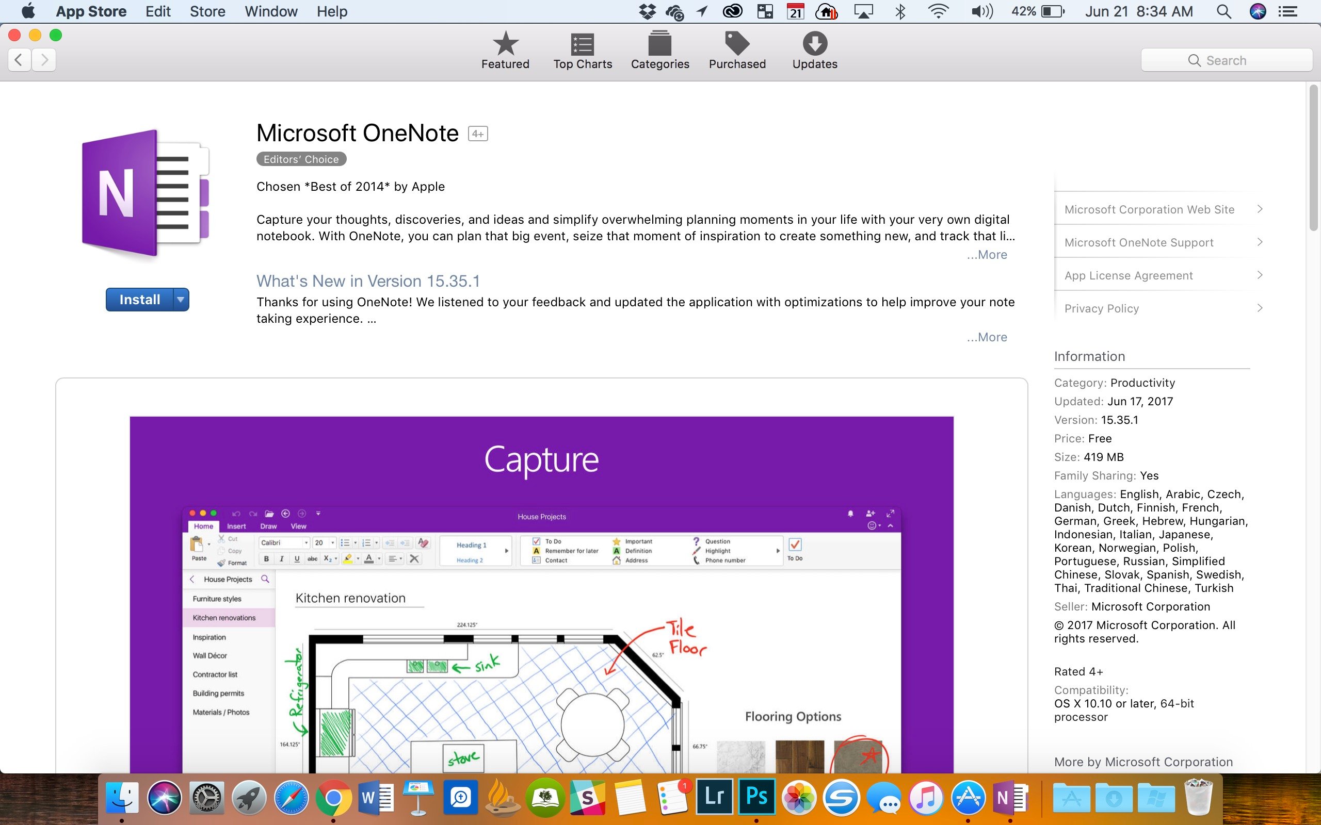Open the Downloads folder in the Dock
This screenshot has width=1321, height=825.
pyautogui.click(x=1114, y=799)
